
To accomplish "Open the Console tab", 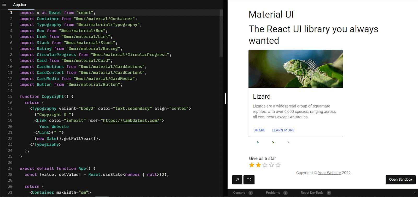I will 239,193.
